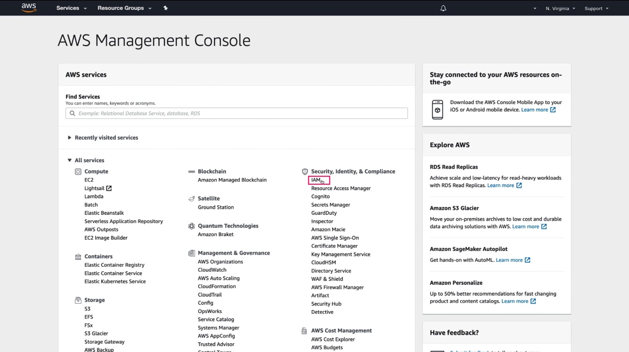Image resolution: width=629 pixels, height=352 pixels.
Task: Open Resource Access Manager
Action: (341, 188)
